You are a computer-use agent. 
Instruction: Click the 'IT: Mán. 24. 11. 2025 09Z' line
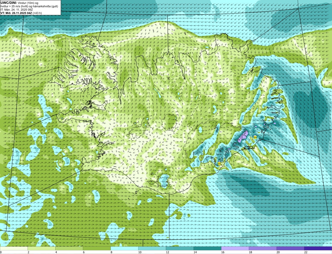click(x=17, y=10)
